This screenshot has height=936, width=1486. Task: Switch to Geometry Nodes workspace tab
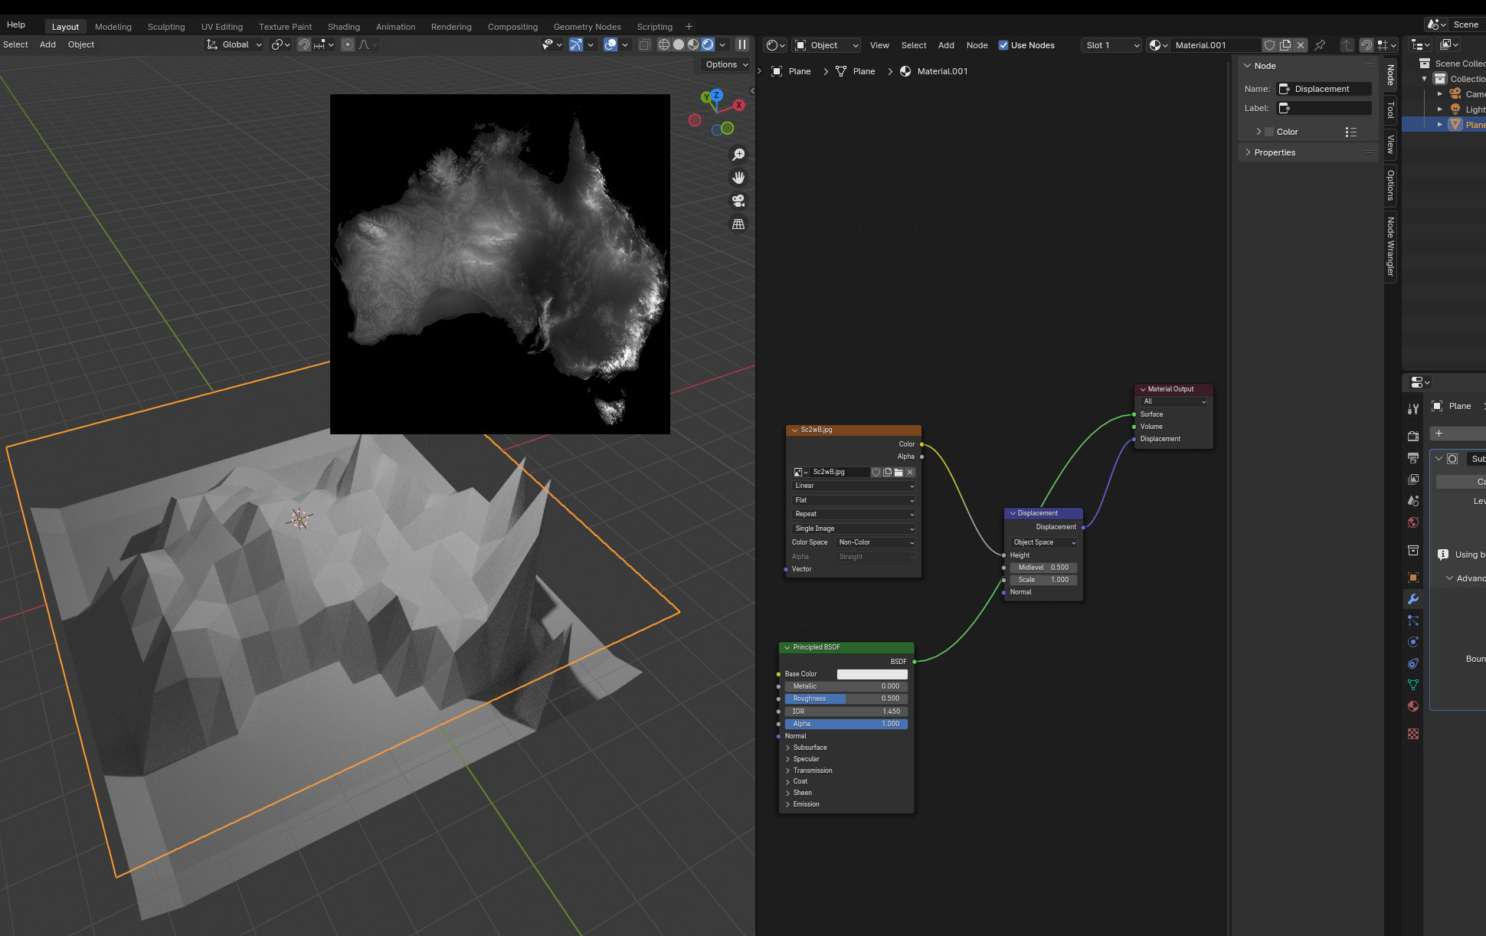click(x=588, y=27)
